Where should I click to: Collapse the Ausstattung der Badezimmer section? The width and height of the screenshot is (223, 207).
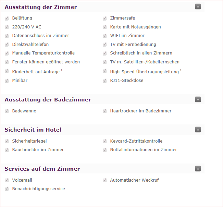tap(198, 99)
